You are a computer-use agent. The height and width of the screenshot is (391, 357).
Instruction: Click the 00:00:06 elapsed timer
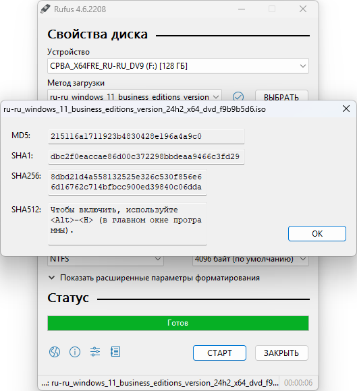tap(298, 383)
